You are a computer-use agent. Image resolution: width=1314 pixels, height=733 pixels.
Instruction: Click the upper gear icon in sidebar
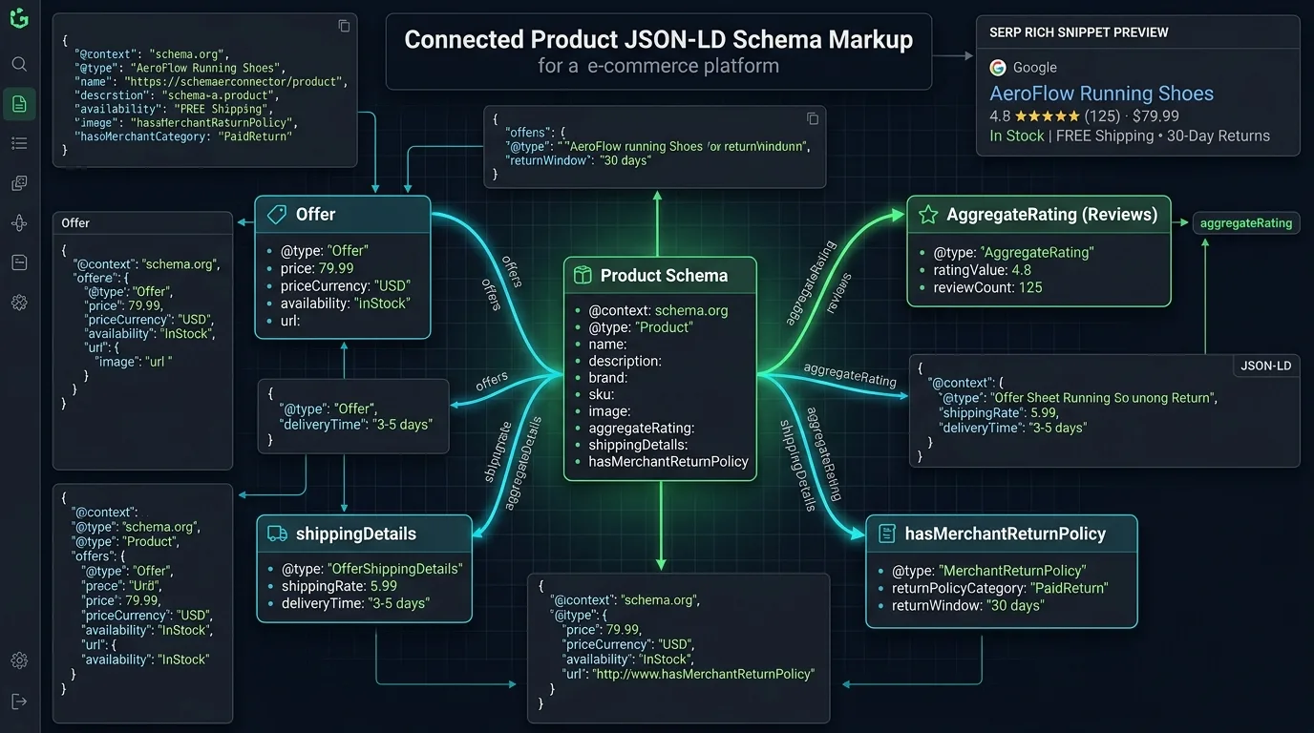[19, 303]
